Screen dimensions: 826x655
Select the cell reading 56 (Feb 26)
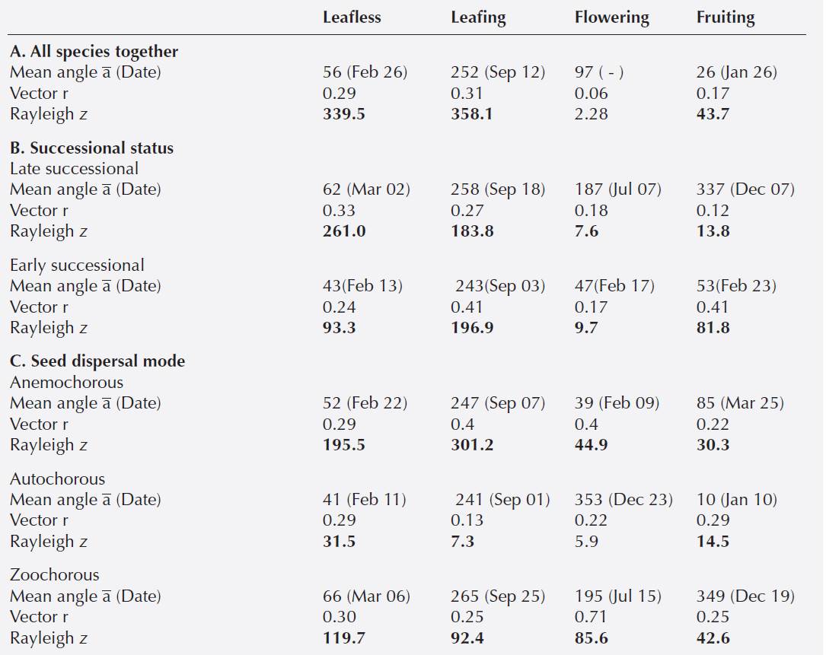pos(365,73)
